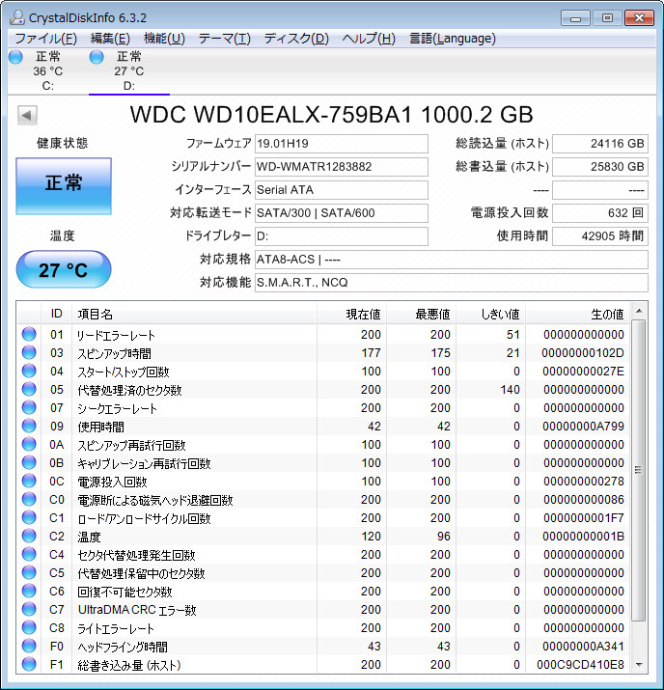This screenshot has width=664, height=690.
Task: Click status icon for row F1 総書き込み量
Action: (x=29, y=665)
